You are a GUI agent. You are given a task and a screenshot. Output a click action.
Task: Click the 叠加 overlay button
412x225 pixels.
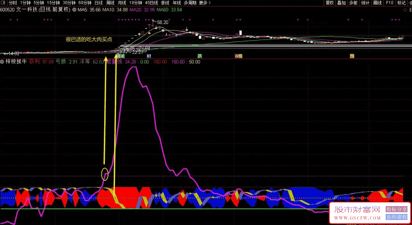point(341,2)
